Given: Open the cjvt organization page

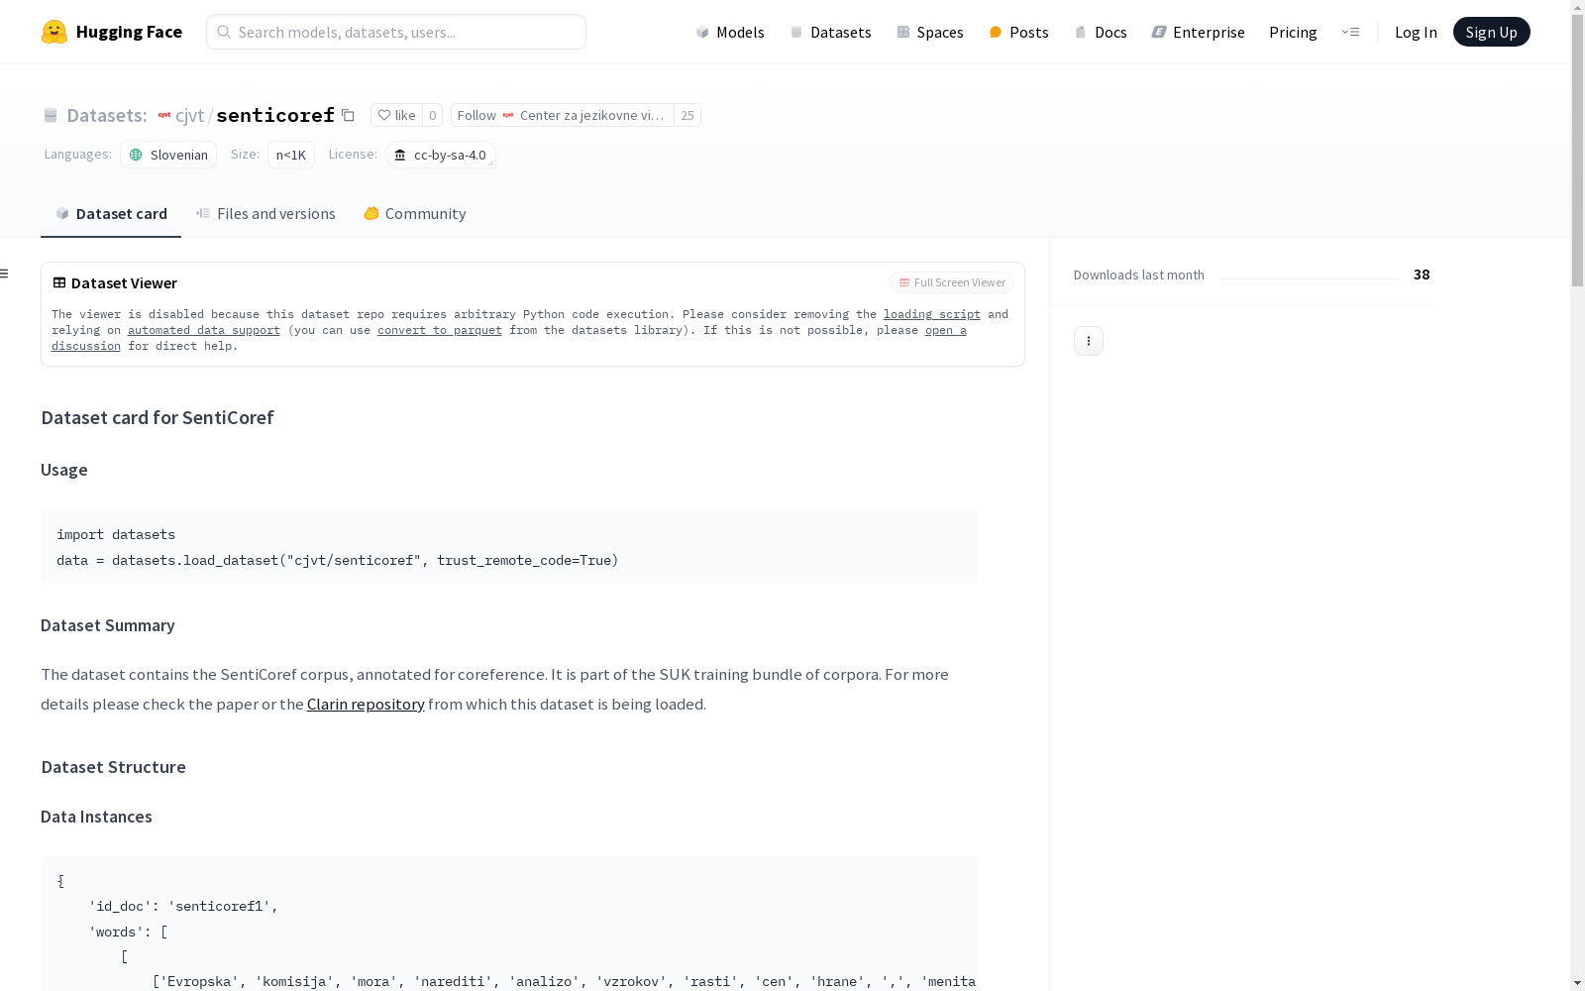Looking at the screenshot, I should tap(189, 115).
